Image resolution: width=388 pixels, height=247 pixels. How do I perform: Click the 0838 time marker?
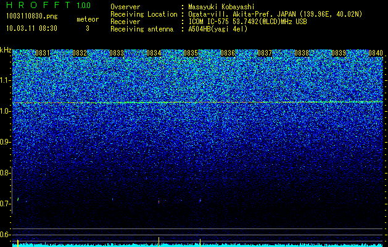[x=302, y=53]
